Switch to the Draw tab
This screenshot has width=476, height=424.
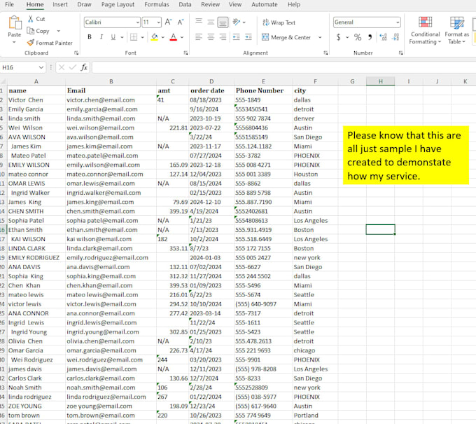[x=84, y=5]
